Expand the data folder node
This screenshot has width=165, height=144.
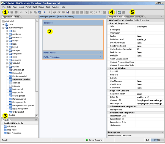click(3, 25)
